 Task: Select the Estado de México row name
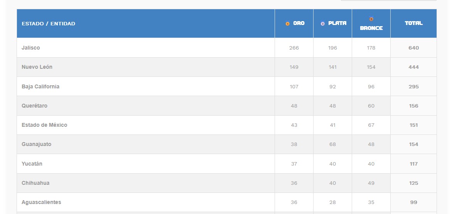[x=44, y=125]
